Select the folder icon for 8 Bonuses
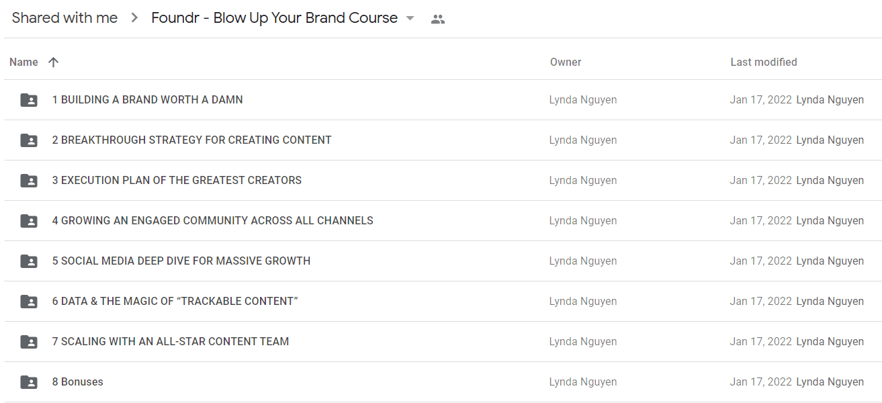The image size is (882, 403). 29,382
